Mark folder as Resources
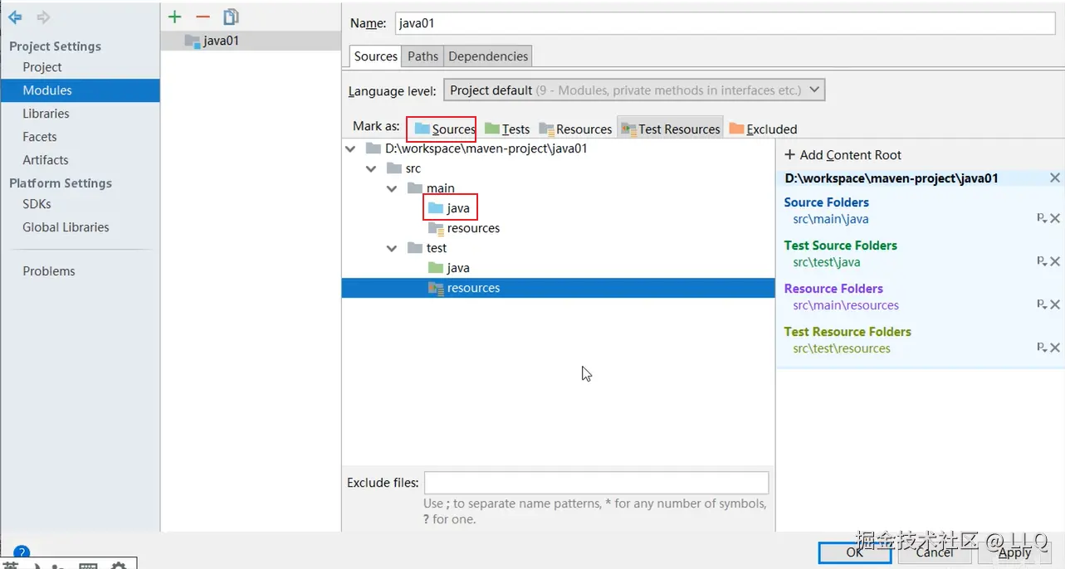Image resolution: width=1065 pixels, height=569 pixels. tap(575, 129)
